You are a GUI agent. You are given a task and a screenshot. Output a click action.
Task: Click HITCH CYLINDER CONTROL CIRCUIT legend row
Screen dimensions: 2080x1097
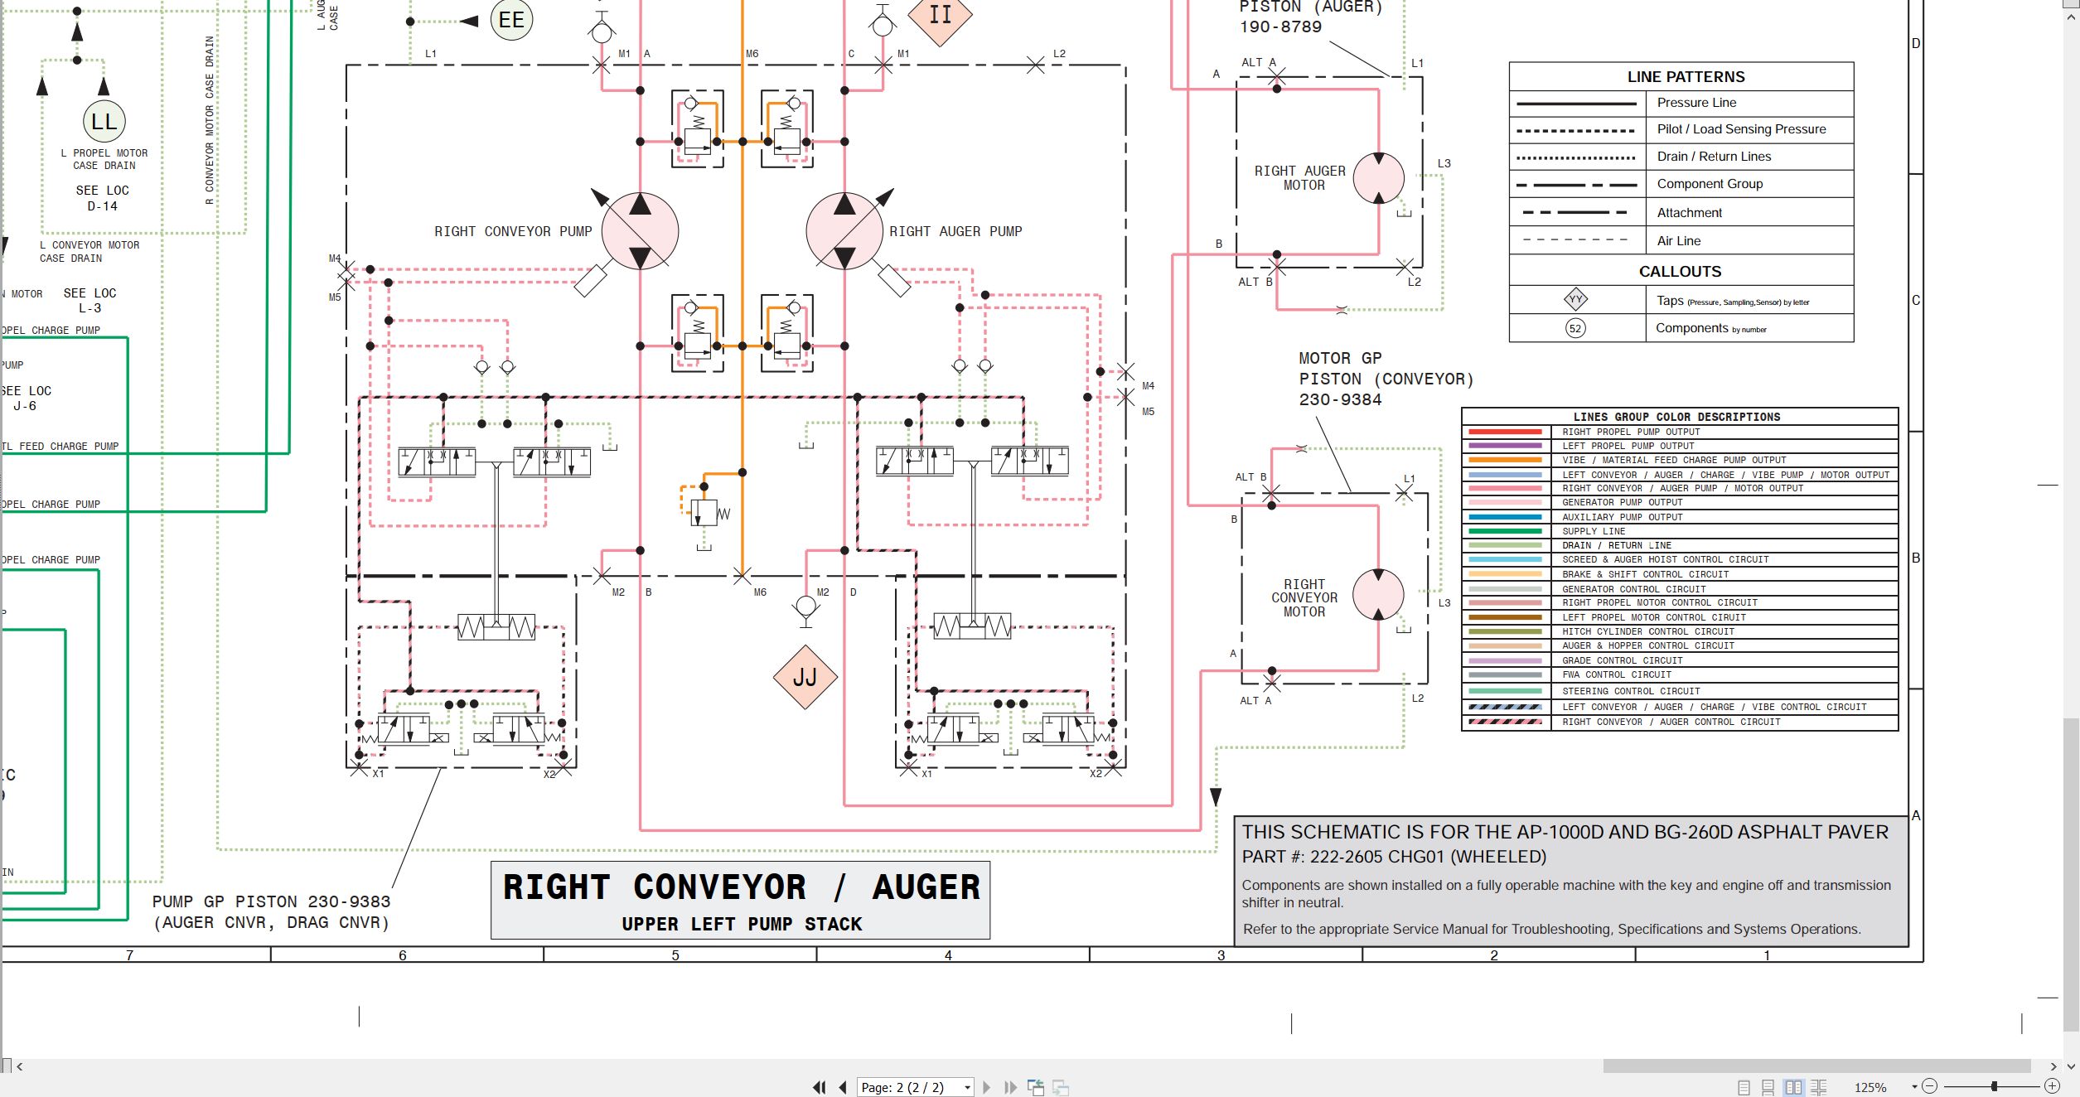click(x=1680, y=631)
